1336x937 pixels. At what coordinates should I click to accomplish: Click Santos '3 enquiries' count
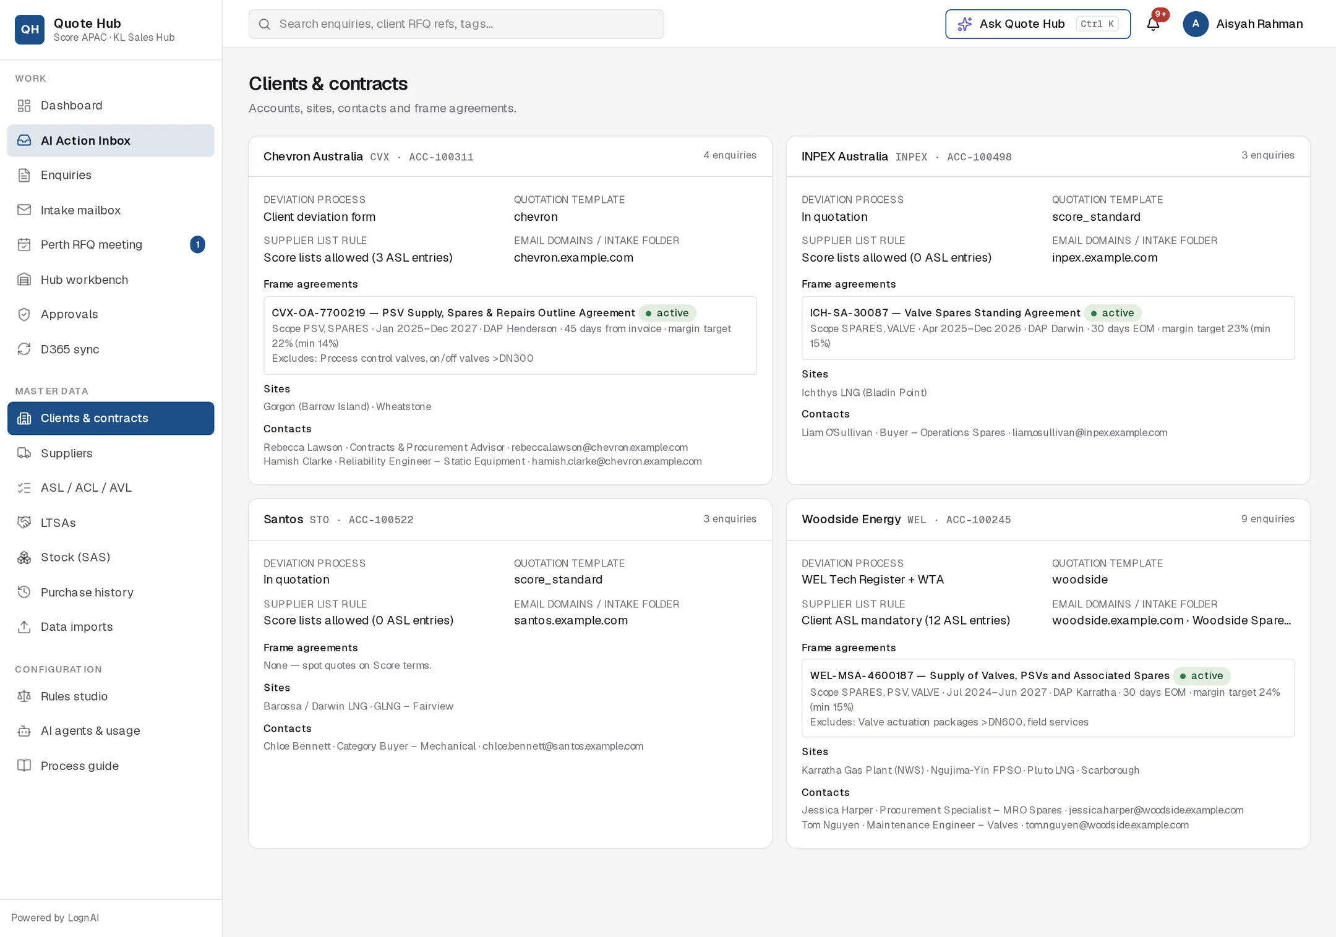click(x=730, y=519)
